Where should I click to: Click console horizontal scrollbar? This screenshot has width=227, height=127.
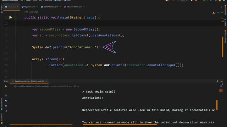pos(120,125)
